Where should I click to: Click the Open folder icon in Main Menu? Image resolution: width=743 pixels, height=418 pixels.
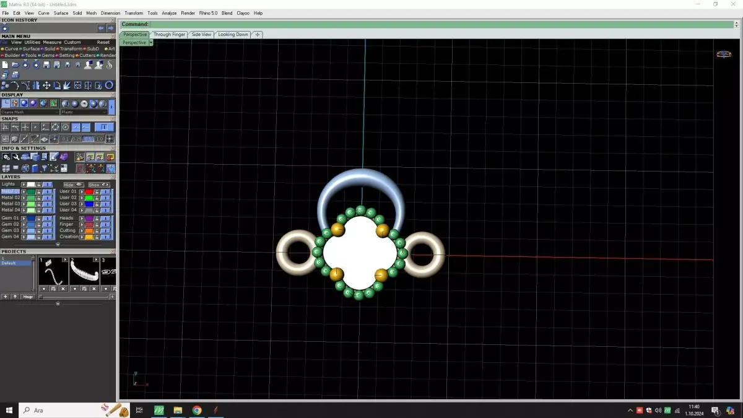tap(15, 65)
